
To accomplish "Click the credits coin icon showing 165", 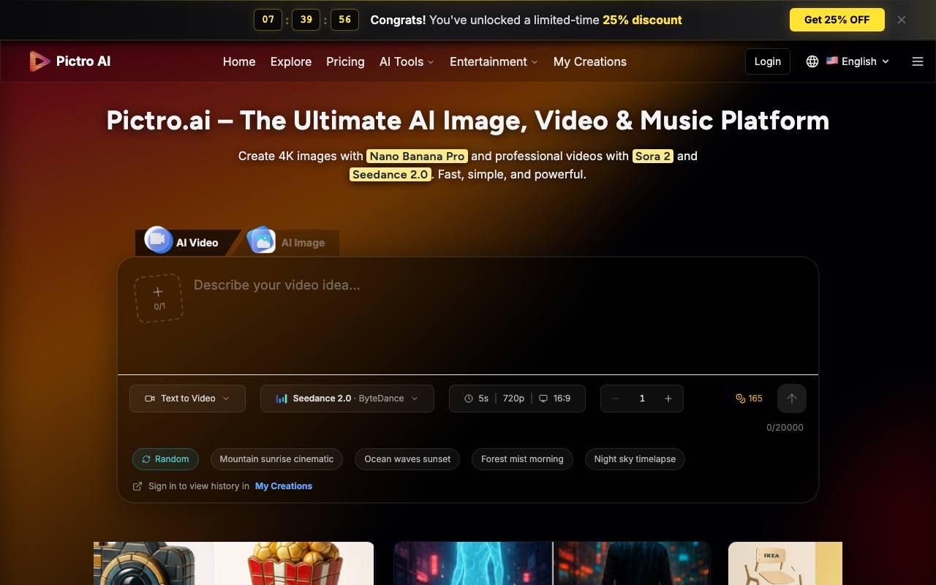I will click(x=740, y=399).
